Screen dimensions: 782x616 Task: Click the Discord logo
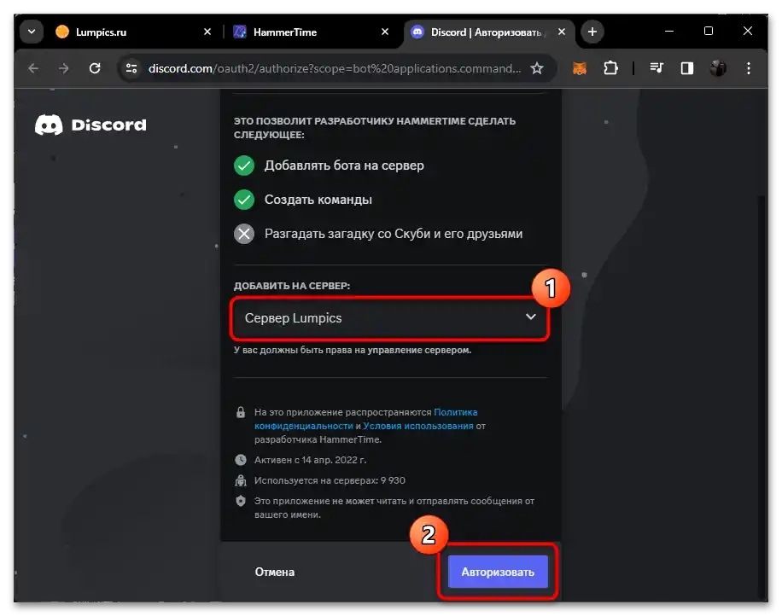[x=90, y=125]
